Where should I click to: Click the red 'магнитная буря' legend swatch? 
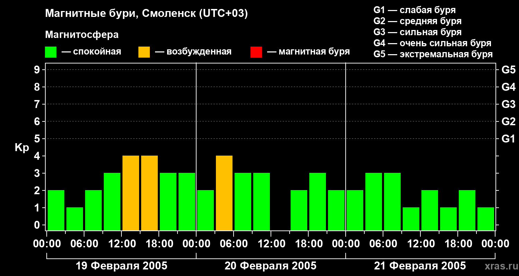(256, 52)
